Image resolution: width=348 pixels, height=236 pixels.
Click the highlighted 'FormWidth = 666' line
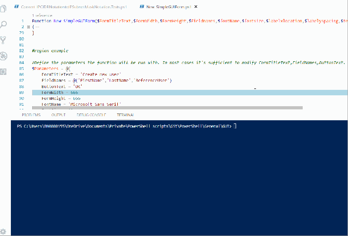190,93
